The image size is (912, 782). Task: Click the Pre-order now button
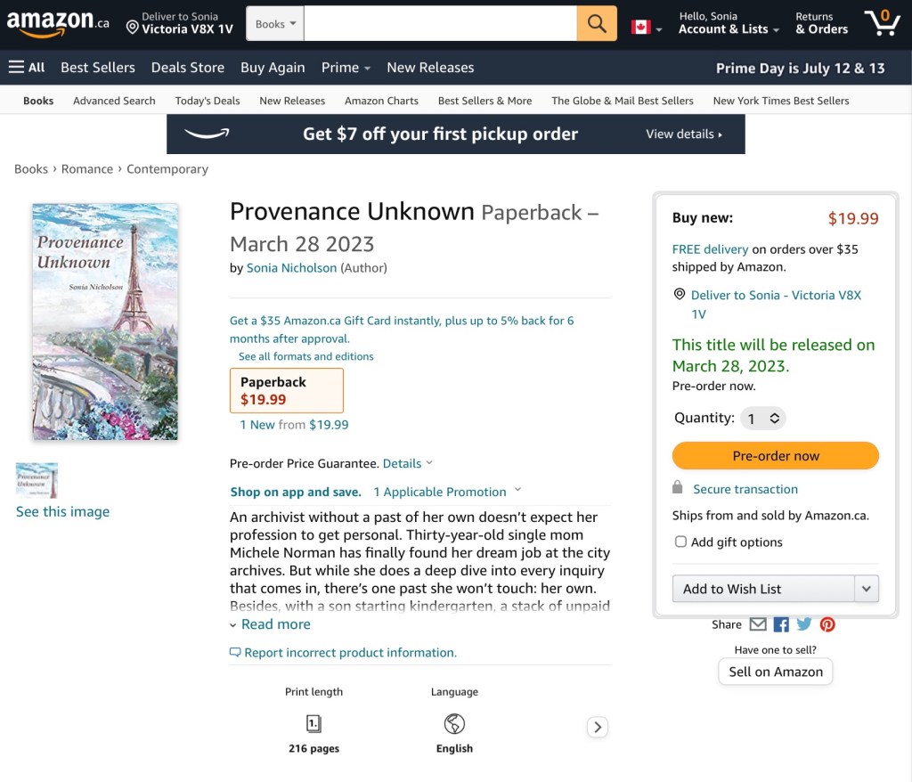pyautogui.click(x=775, y=456)
